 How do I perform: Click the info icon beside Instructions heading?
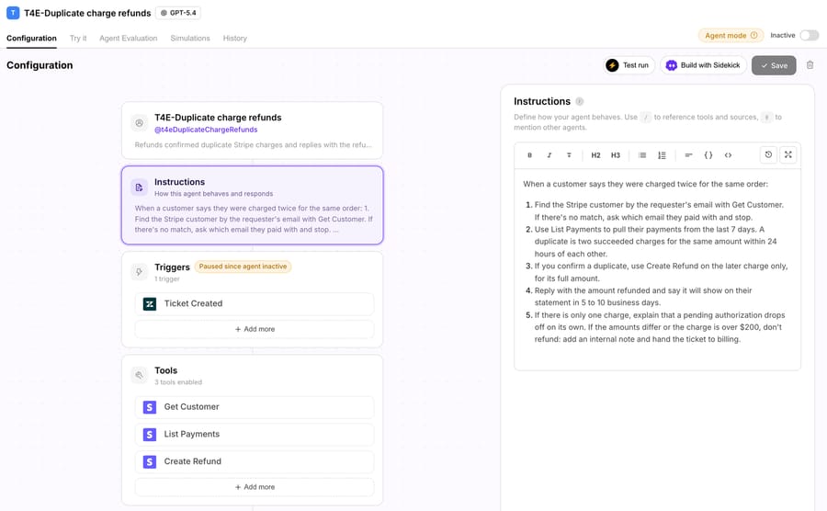point(579,101)
